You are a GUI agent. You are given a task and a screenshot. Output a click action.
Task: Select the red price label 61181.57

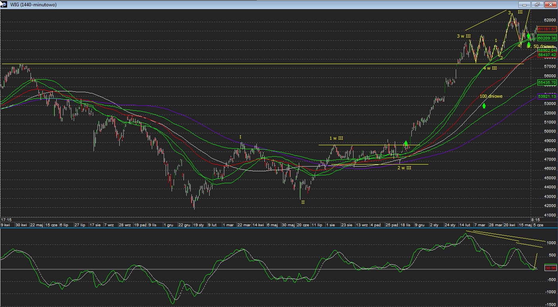point(547,30)
